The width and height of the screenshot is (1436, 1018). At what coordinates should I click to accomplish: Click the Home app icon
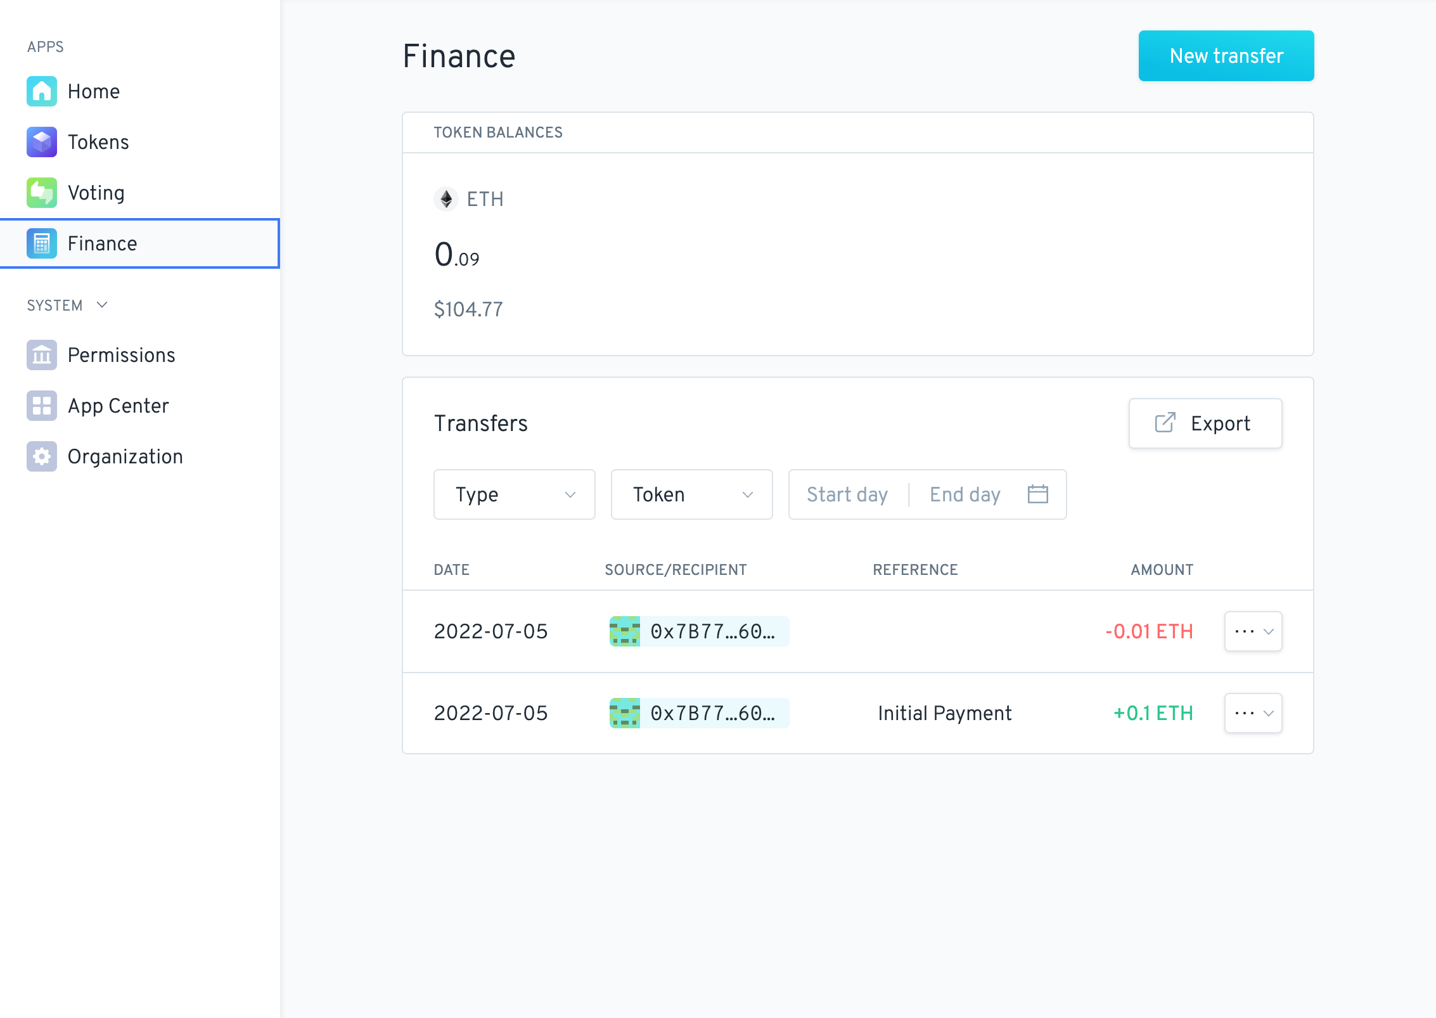(42, 91)
